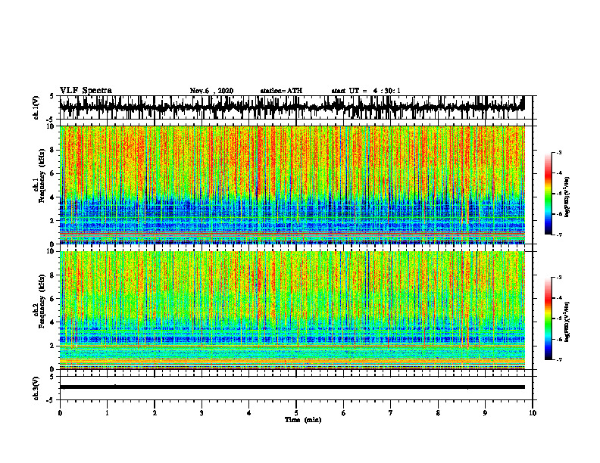The height and width of the screenshot is (463, 600).
Task: Click the '-7' label on ch.1 color scale
Action: [x=559, y=235]
